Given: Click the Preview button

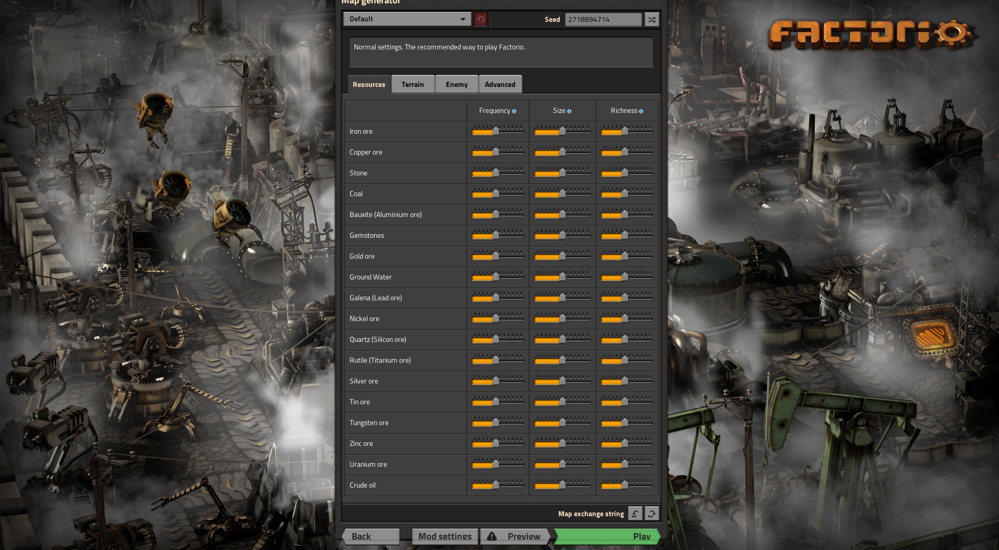Looking at the screenshot, I should pyautogui.click(x=515, y=536).
